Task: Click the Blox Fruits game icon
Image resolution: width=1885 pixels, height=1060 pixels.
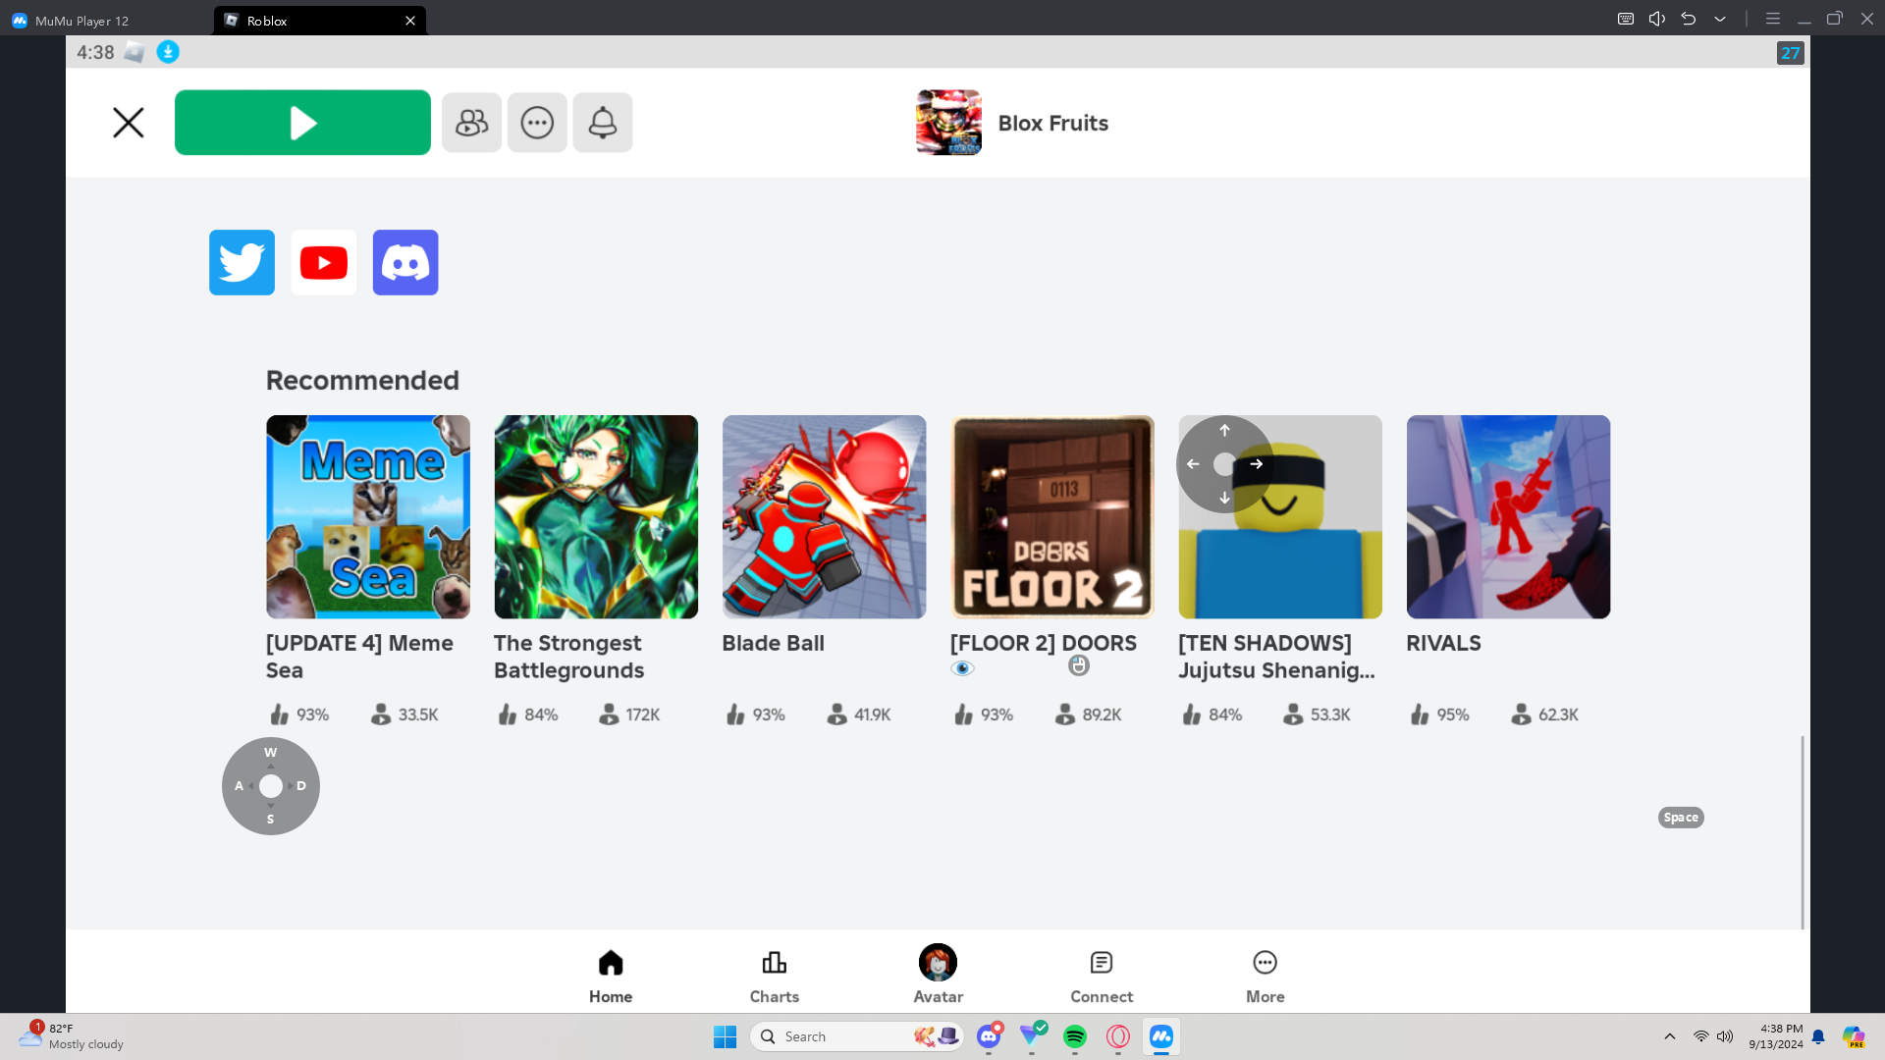Action: click(948, 123)
